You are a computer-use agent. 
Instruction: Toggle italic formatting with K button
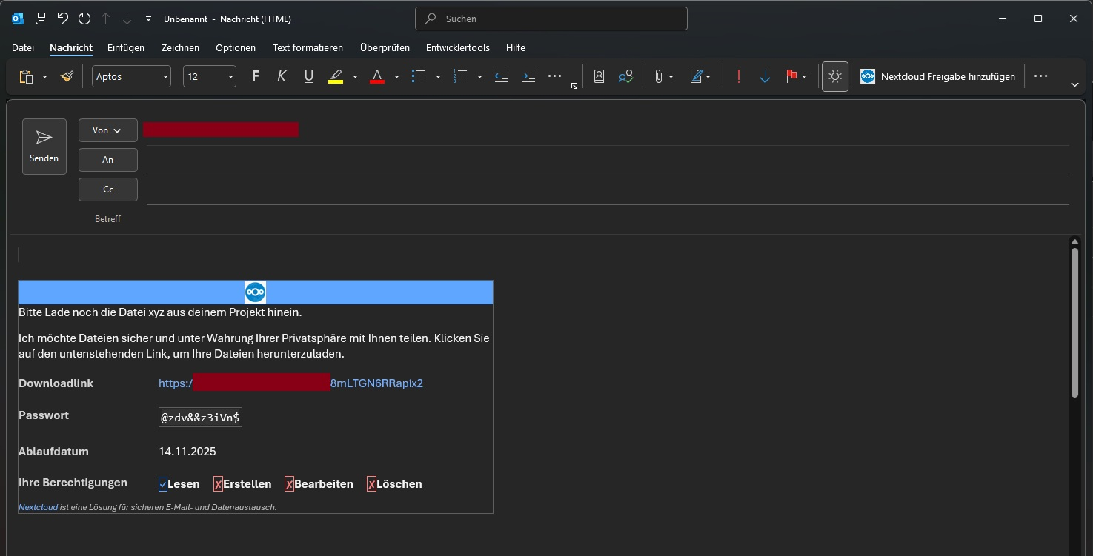click(282, 76)
